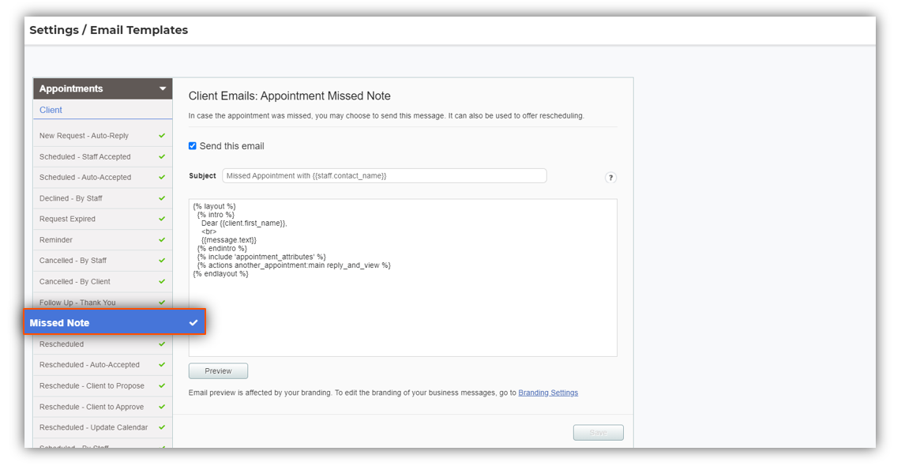The width and height of the screenshot is (905, 466).
Task: Open Scheduled - Auto-Accepted template
Action: [103, 177]
